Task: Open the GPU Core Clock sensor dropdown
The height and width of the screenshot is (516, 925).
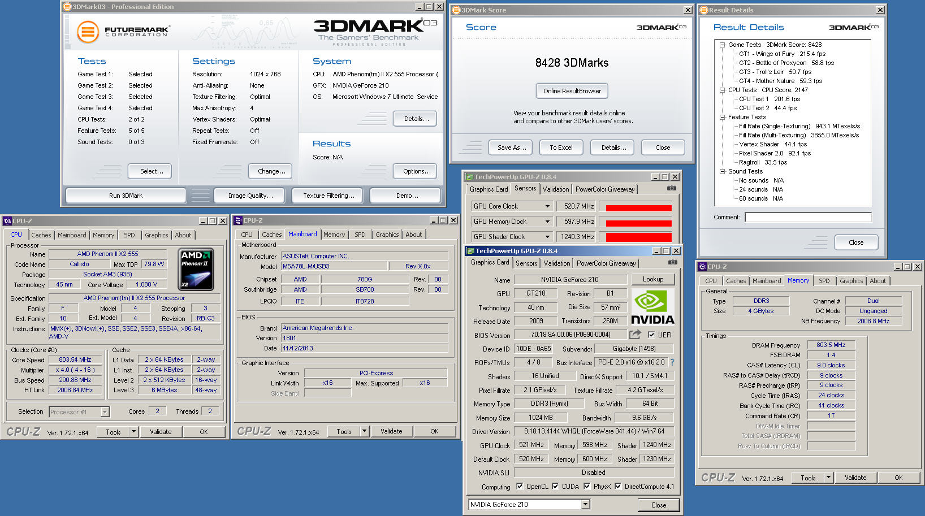Action: (547, 206)
